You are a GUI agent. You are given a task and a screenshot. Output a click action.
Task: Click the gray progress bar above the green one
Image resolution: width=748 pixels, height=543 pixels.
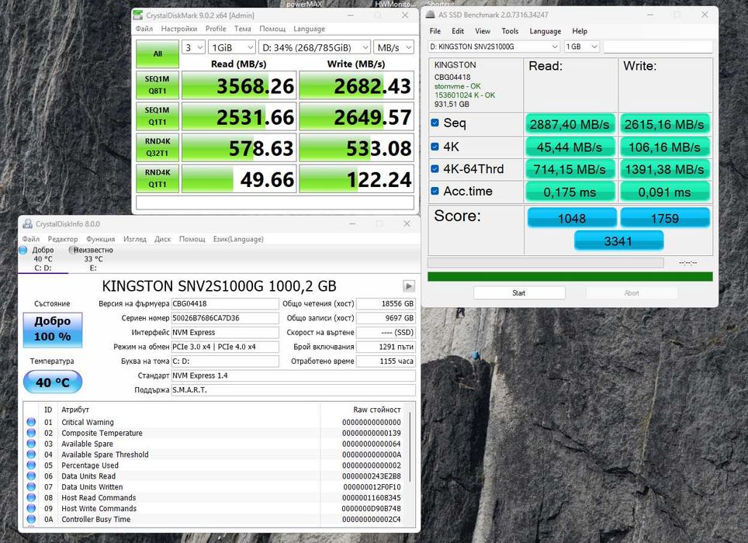[545, 263]
